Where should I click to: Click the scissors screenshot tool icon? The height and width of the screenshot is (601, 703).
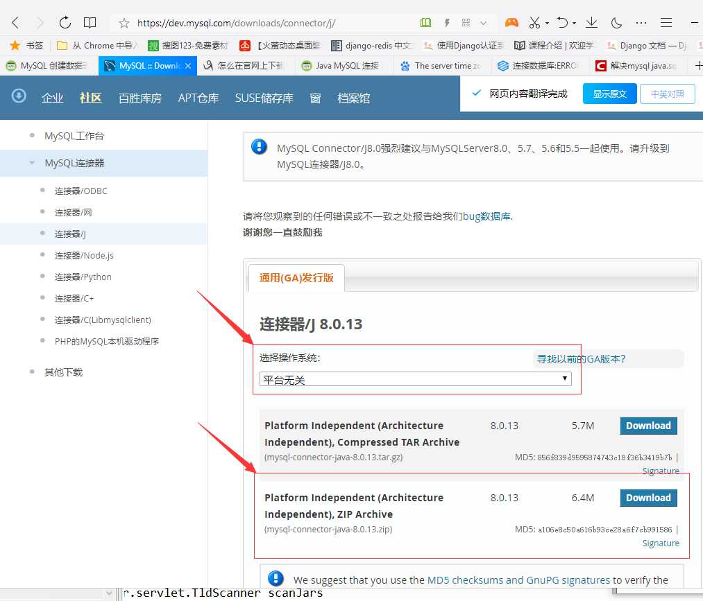pyautogui.click(x=534, y=22)
